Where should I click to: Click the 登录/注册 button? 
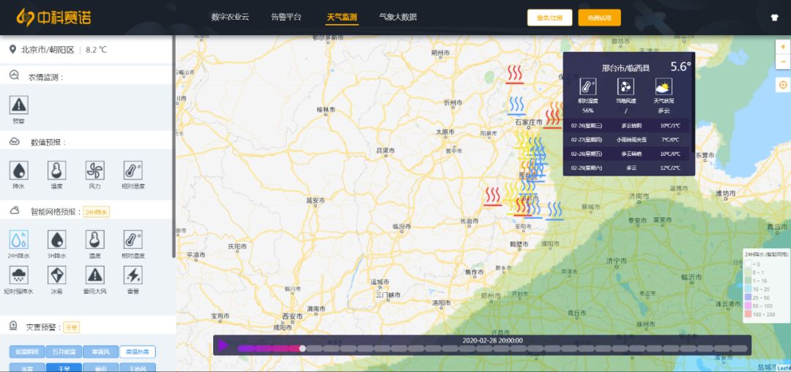click(550, 18)
